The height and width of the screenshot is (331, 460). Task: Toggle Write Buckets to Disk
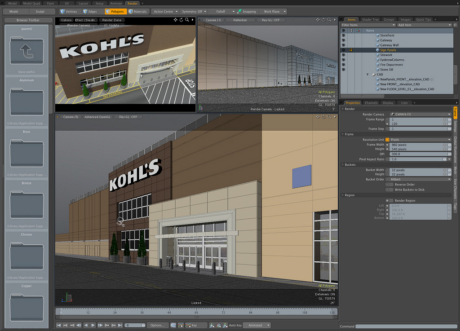[389, 190]
